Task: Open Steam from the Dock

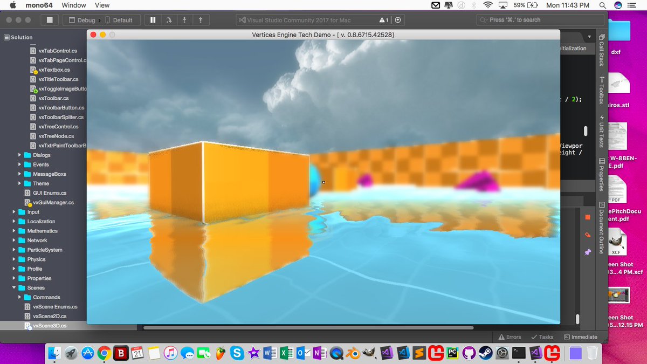Action: tap(486, 353)
